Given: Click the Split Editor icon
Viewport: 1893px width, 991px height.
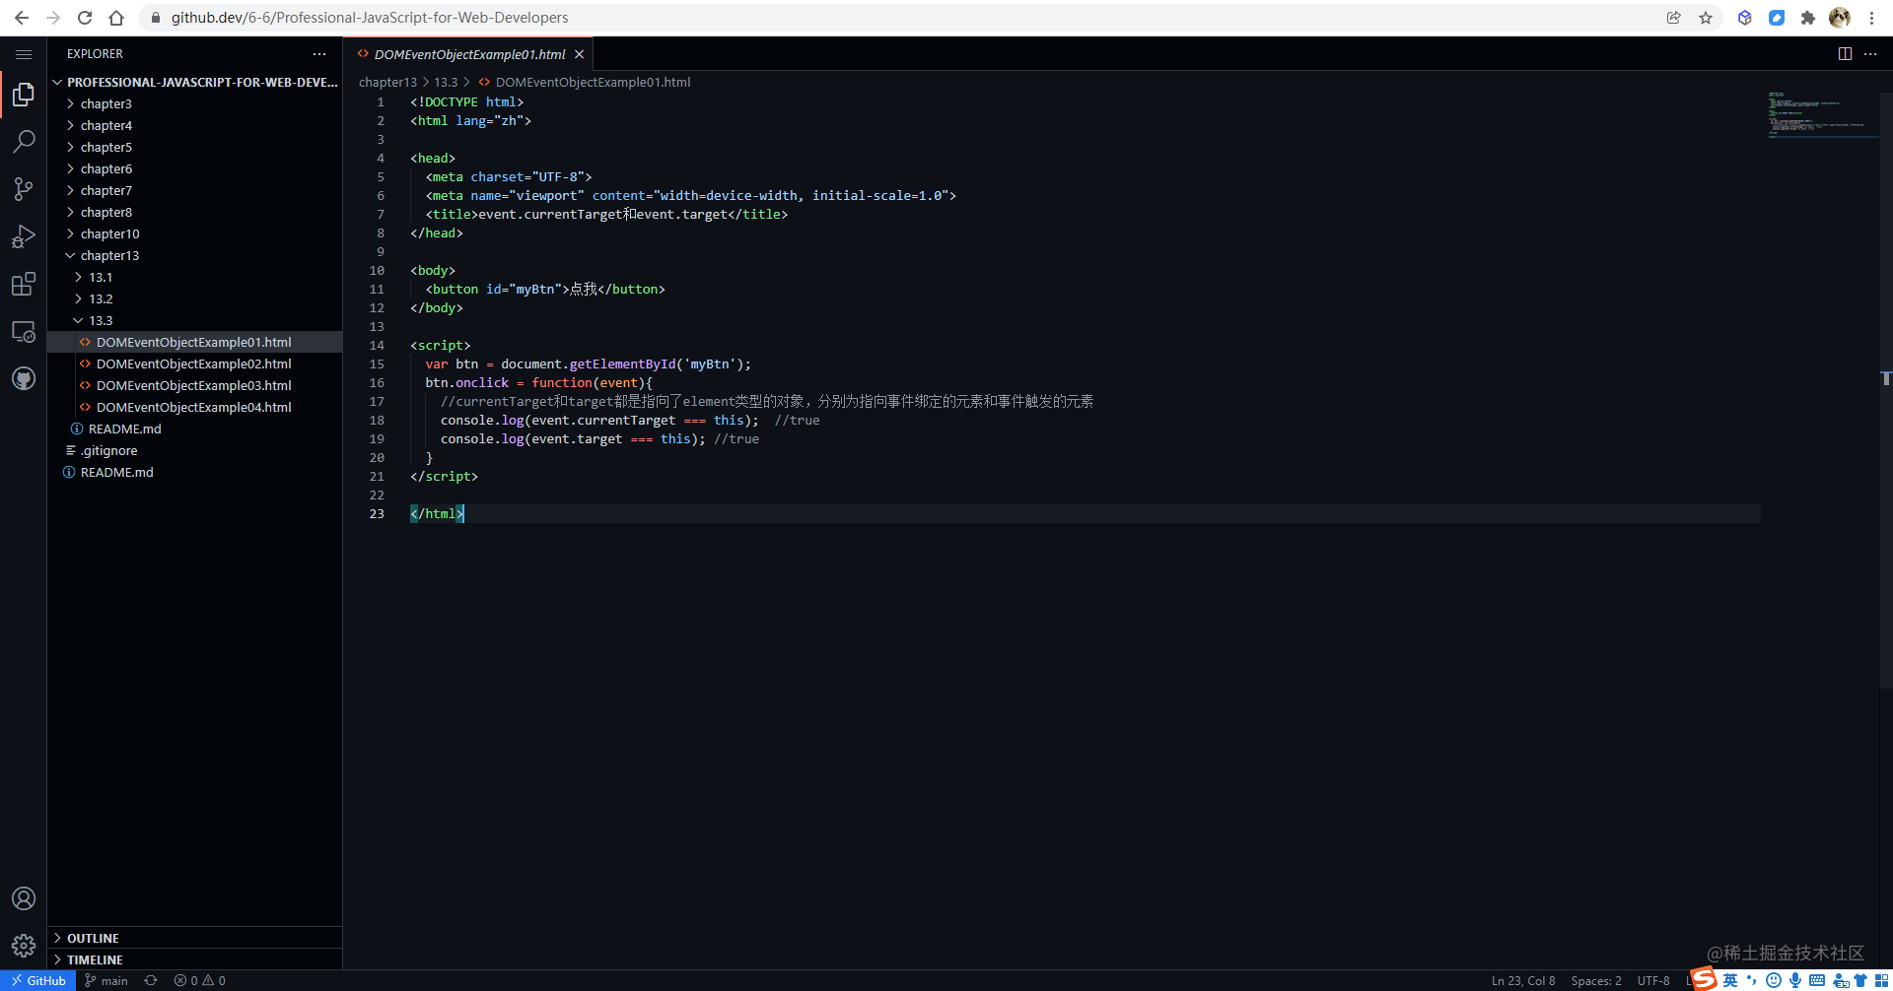Looking at the screenshot, I should click(x=1845, y=54).
